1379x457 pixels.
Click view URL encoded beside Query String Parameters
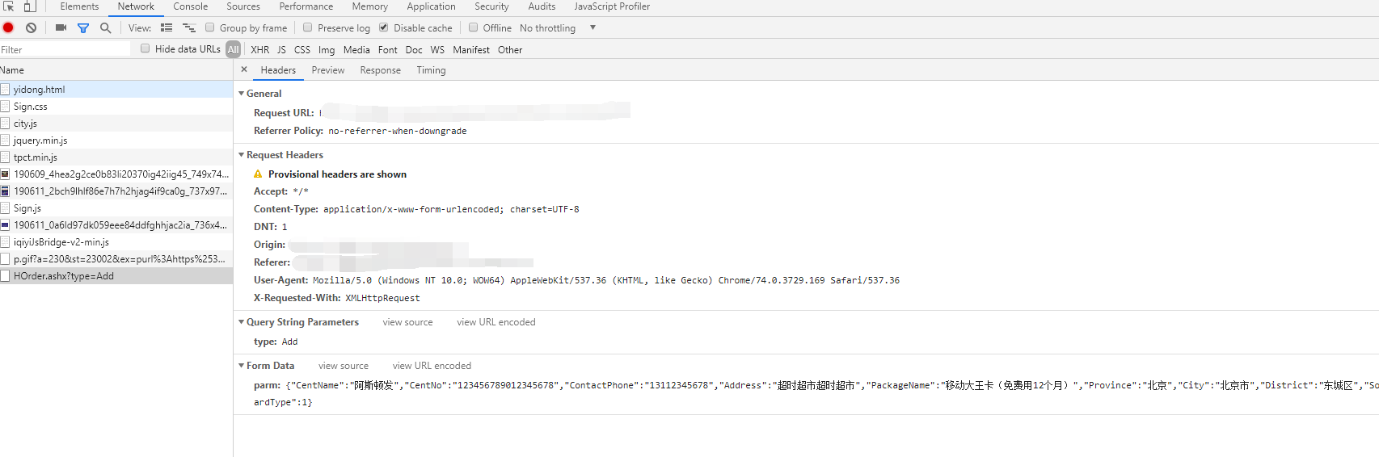(496, 322)
